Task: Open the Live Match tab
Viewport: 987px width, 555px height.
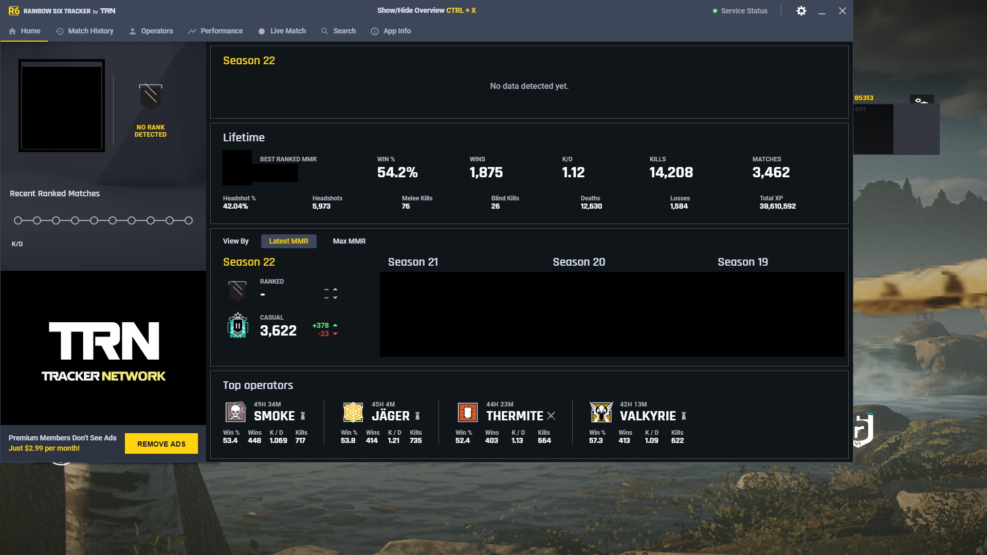Action: coord(282,31)
